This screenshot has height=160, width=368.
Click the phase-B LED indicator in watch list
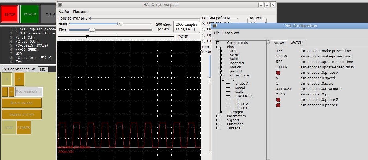278,105
